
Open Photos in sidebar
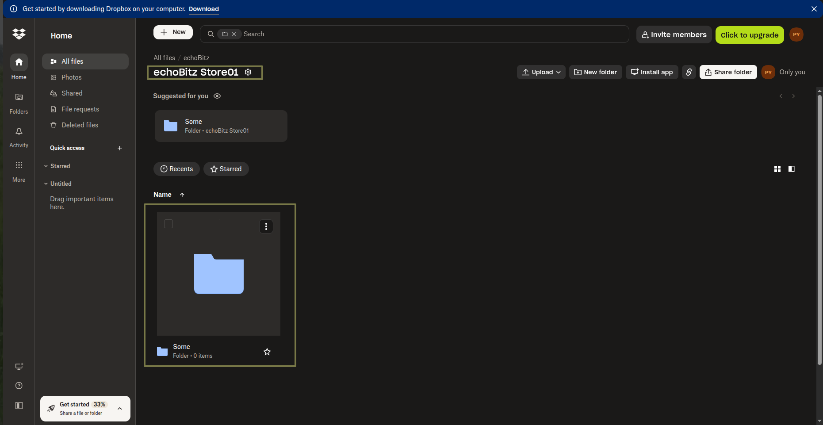[x=85, y=77]
